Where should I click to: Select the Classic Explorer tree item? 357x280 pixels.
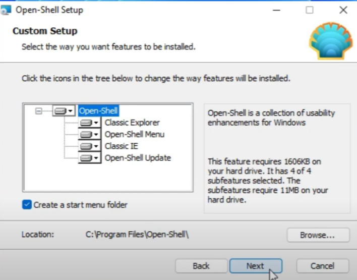pyautogui.click(x=132, y=123)
